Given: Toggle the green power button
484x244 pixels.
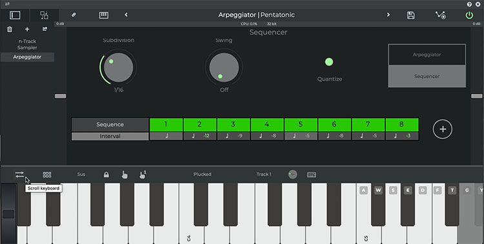Looking at the screenshot, I should [469, 15].
